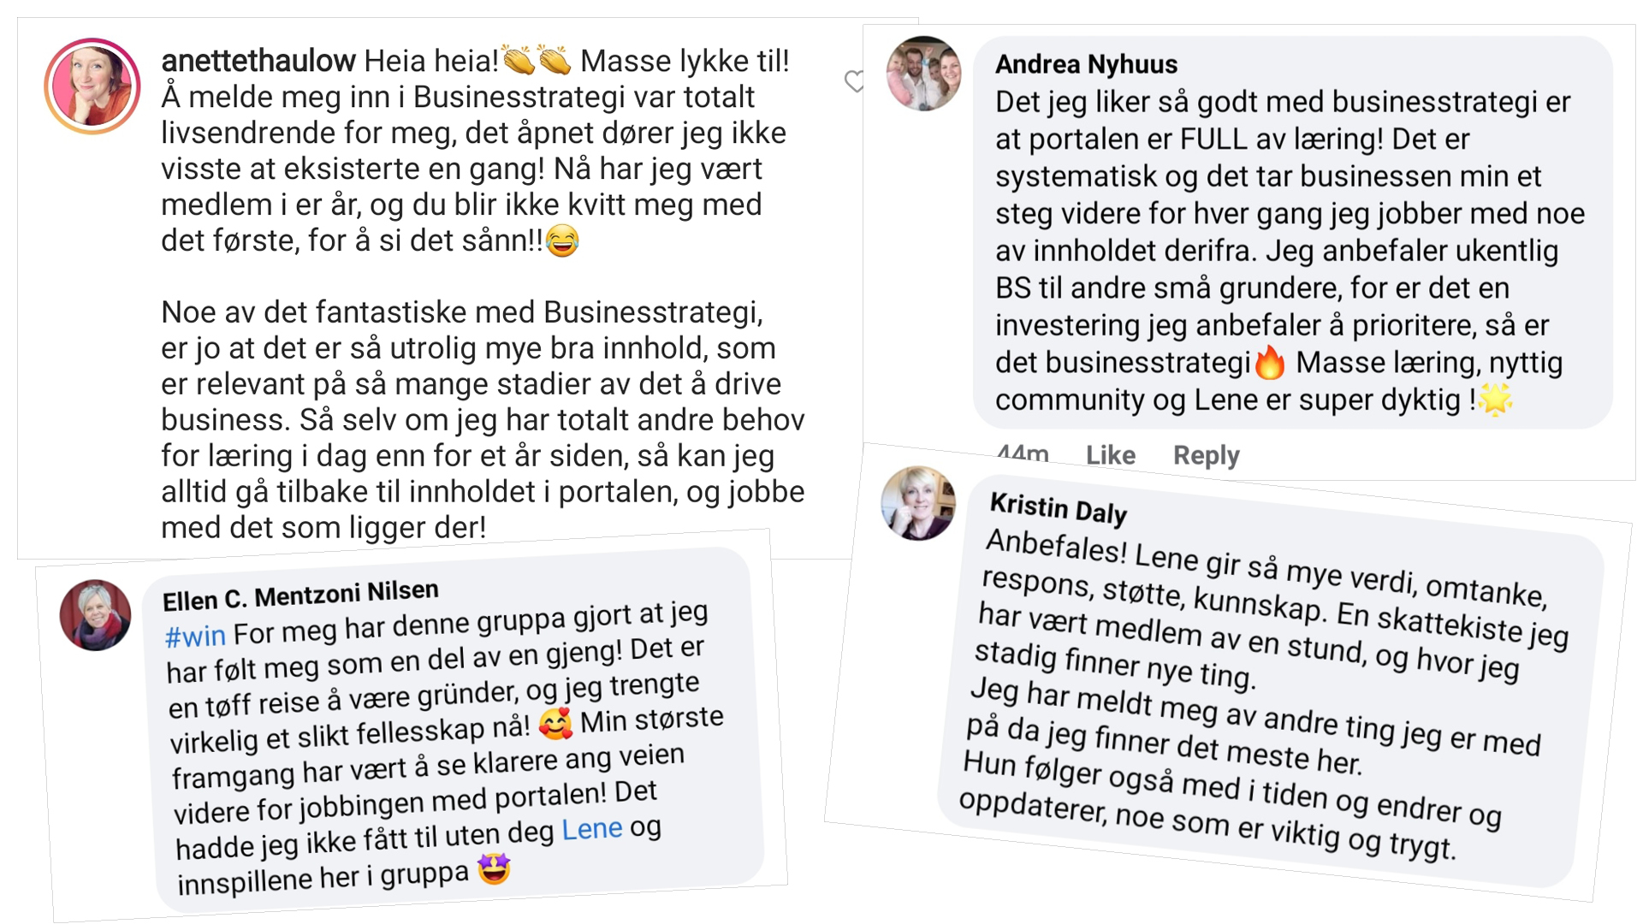The width and height of the screenshot is (1643, 924).
Task: Click the hearts face emoji in Ellen's comment
Action: point(556,725)
